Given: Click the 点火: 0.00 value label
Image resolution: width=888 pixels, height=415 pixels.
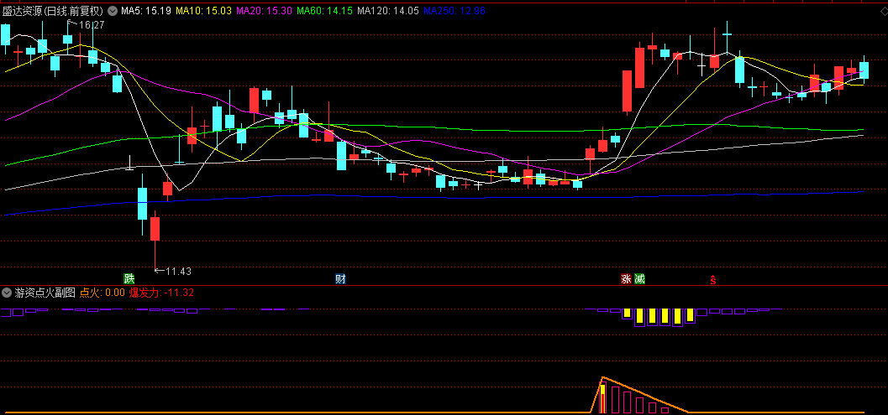Looking at the screenshot, I should 102,293.
